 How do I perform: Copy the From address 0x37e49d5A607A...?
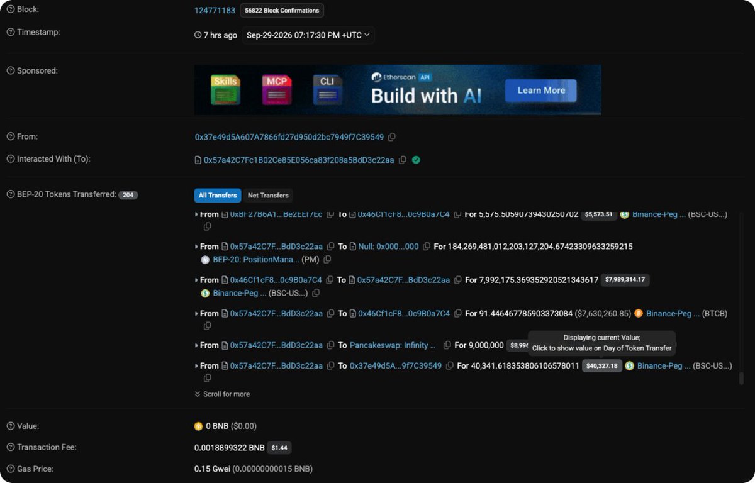tap(392, 137)
